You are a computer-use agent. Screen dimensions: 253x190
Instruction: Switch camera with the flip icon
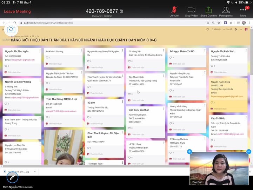coord(11,30)
